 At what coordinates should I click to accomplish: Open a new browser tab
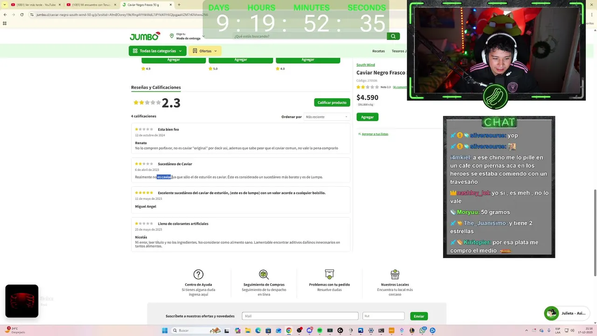point(180,5)
